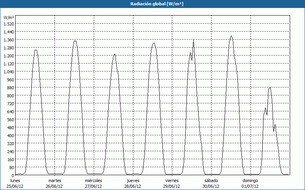Click the 1.120 y-axis value
This screenshot has width=305, height=190.
click(9, 63)
